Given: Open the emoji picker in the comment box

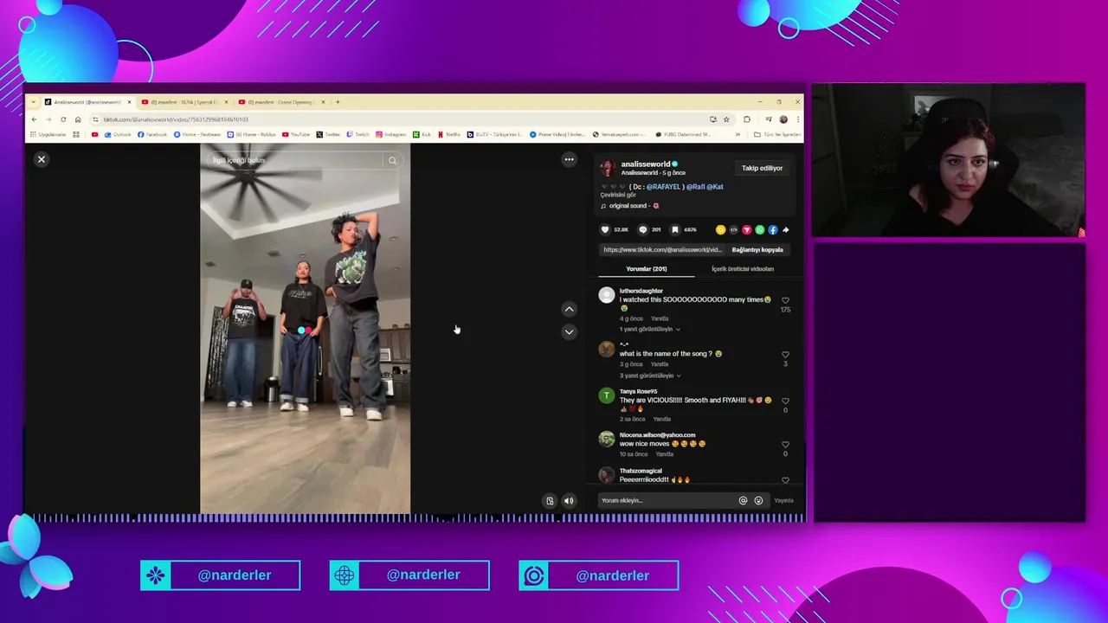Looking at the screenshot, I should click(758, 500).
